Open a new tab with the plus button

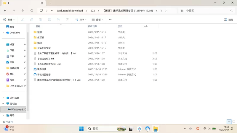(x=50, y=3)
